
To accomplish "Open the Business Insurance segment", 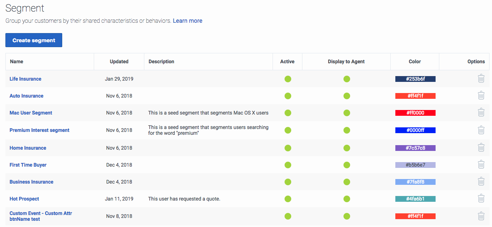I will (x=32, y=182).
